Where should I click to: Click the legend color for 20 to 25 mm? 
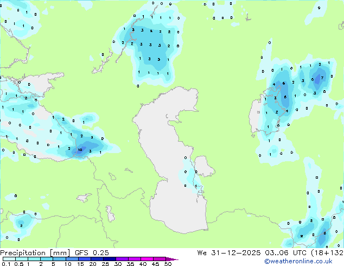(x=97, y=259)
